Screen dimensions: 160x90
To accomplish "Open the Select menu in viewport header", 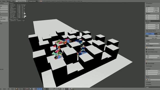I will (4, 89).
